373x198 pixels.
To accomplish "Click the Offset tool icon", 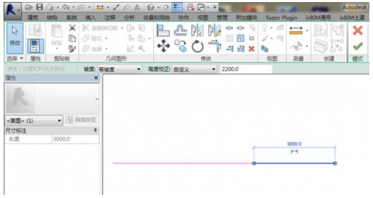I will click(180, 30).
